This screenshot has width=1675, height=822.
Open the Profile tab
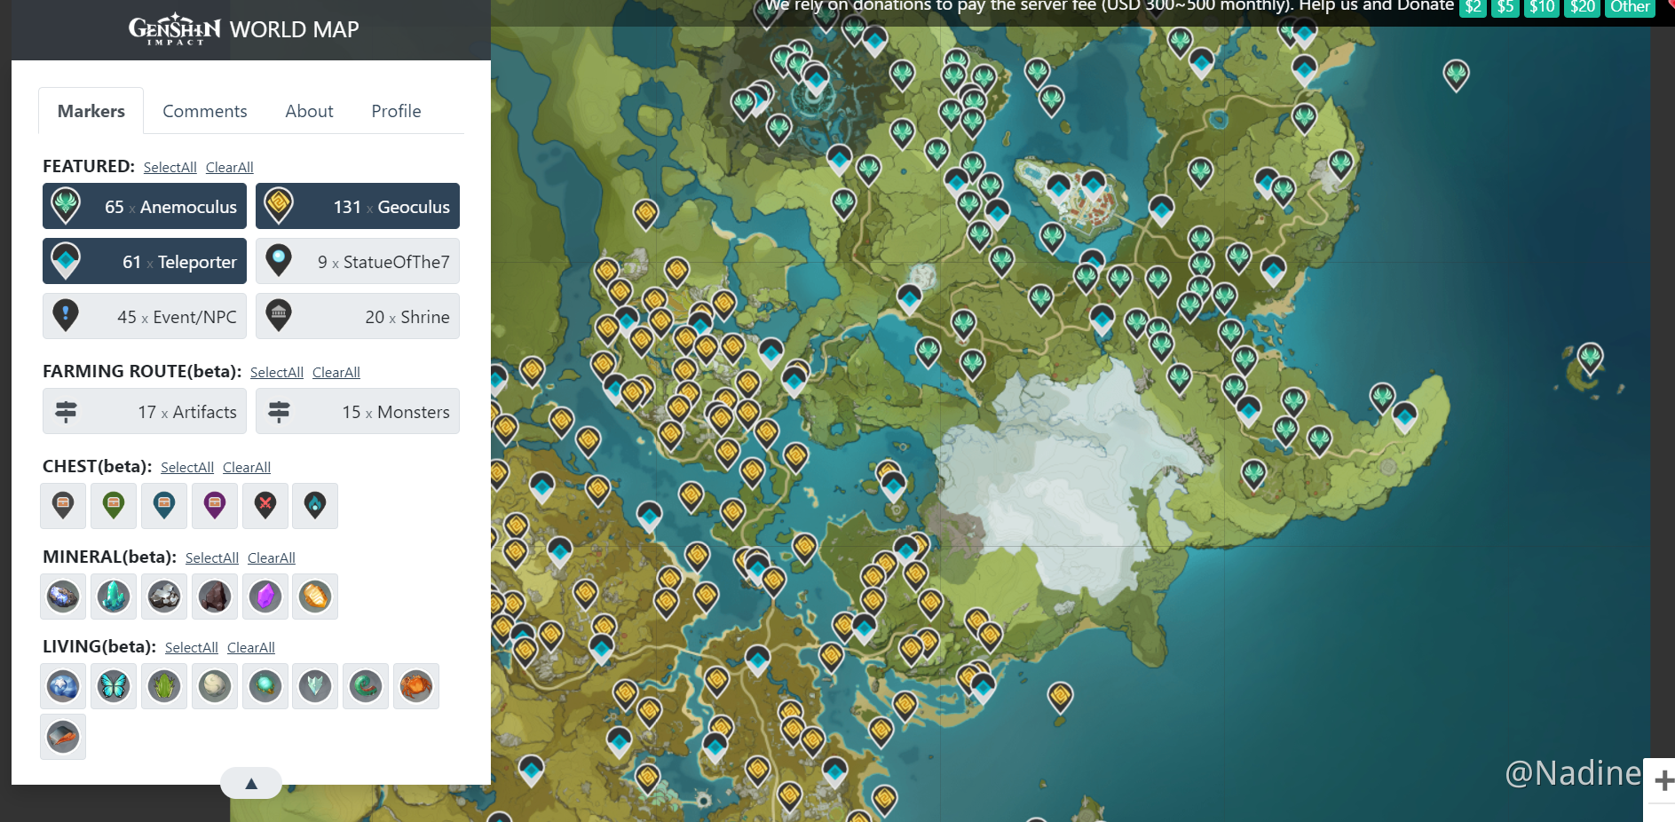click(x=396, y=111)
